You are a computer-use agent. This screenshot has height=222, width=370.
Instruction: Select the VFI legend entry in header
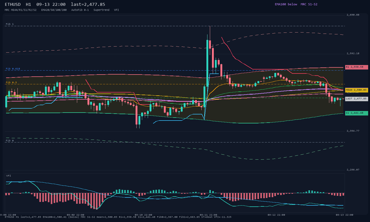(117, 10)
